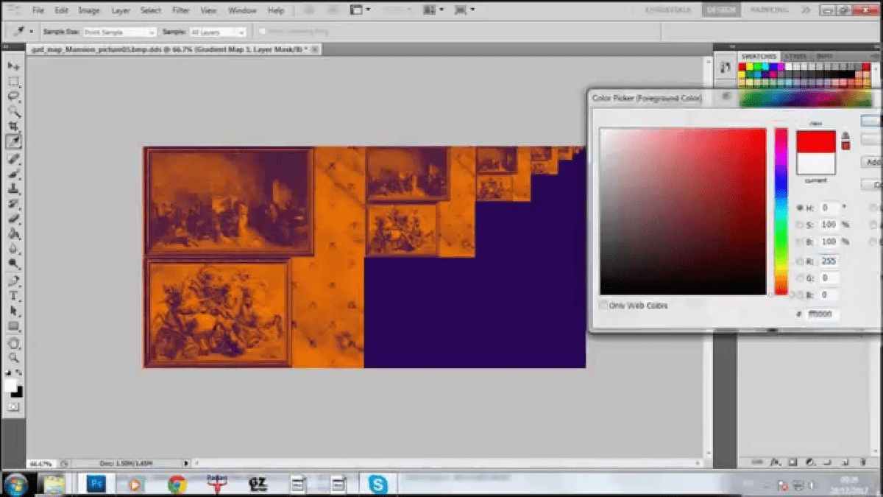Select the Rectangular Marquee tool
Screen dimensions: 883x497
click(13, 82)
